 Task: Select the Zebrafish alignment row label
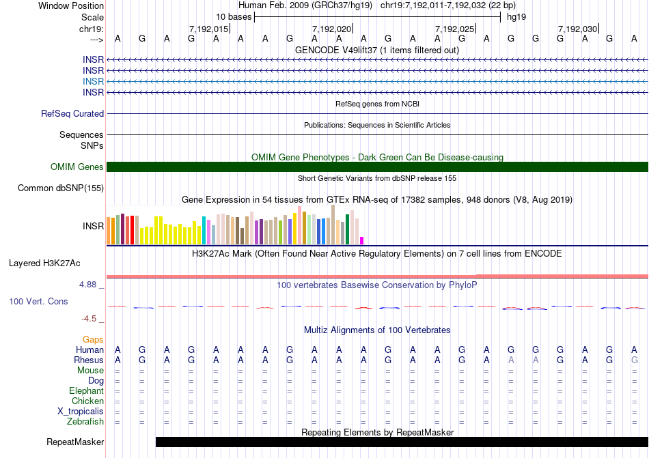click(x=85, y=422)
